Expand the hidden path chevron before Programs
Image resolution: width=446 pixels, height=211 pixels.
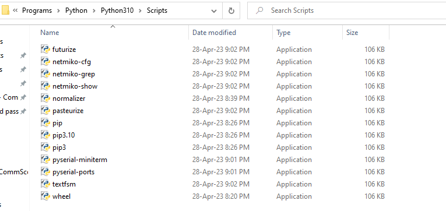[15, 10]
